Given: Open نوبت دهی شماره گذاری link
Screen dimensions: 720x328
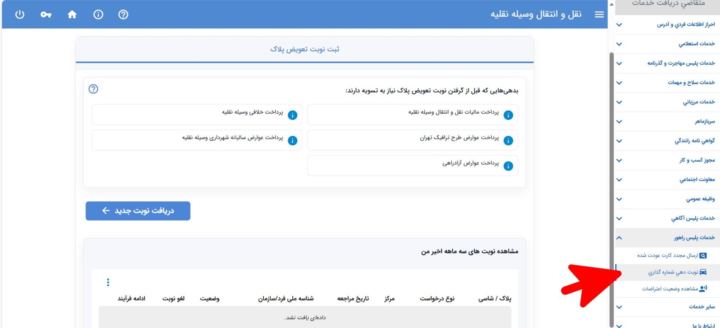Looking at the screenshot, I should [x=673, y=272].
